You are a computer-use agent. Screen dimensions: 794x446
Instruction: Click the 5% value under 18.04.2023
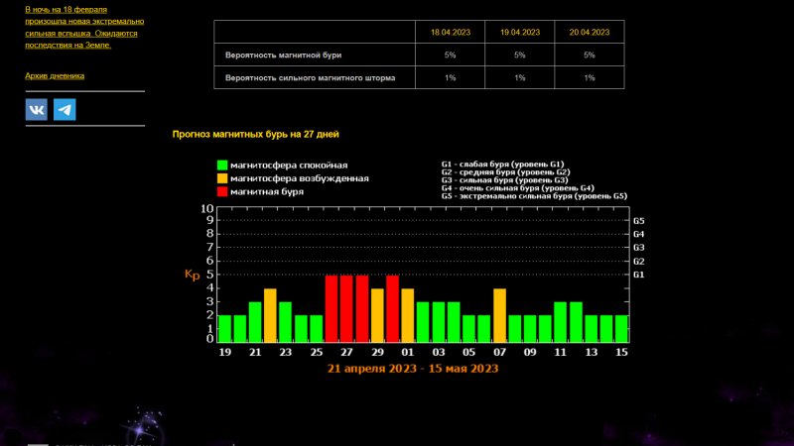tap(451, 56)
